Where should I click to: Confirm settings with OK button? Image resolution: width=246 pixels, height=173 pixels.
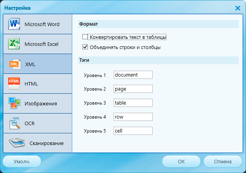[181, 161]
